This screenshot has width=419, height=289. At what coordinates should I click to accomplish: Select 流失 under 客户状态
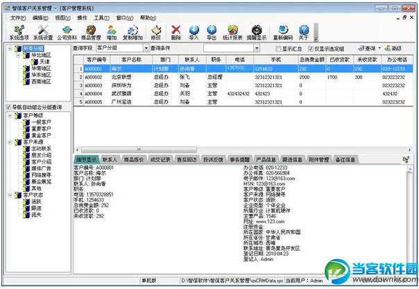point(36,215)
